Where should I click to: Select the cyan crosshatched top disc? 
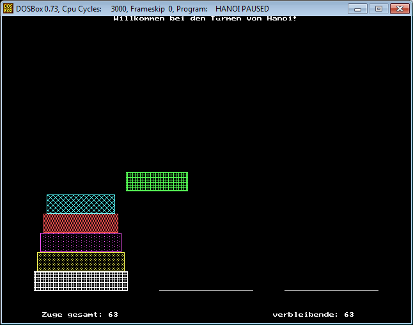pyautogui.click(x=81, y=203)
